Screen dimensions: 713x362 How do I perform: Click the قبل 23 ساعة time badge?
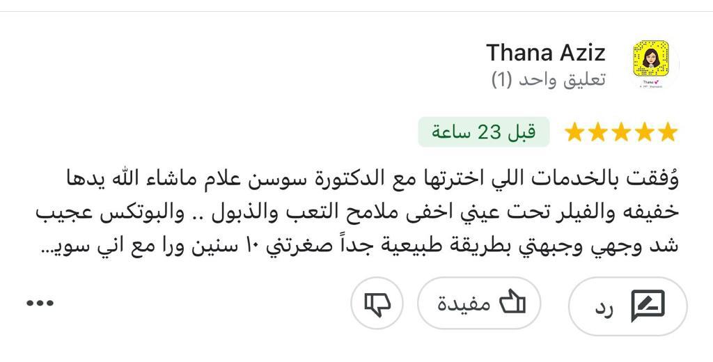point(484,132)
